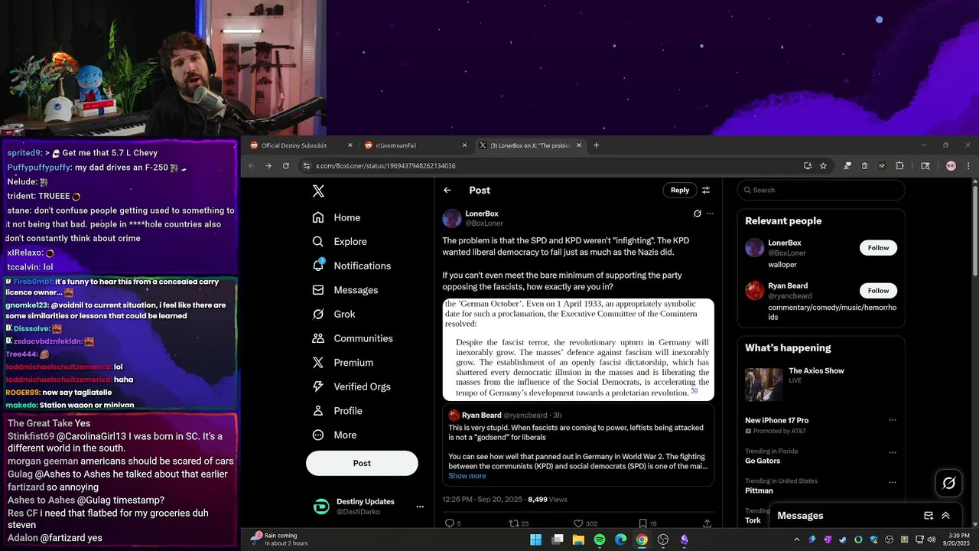Reload the page

point(286,166)
